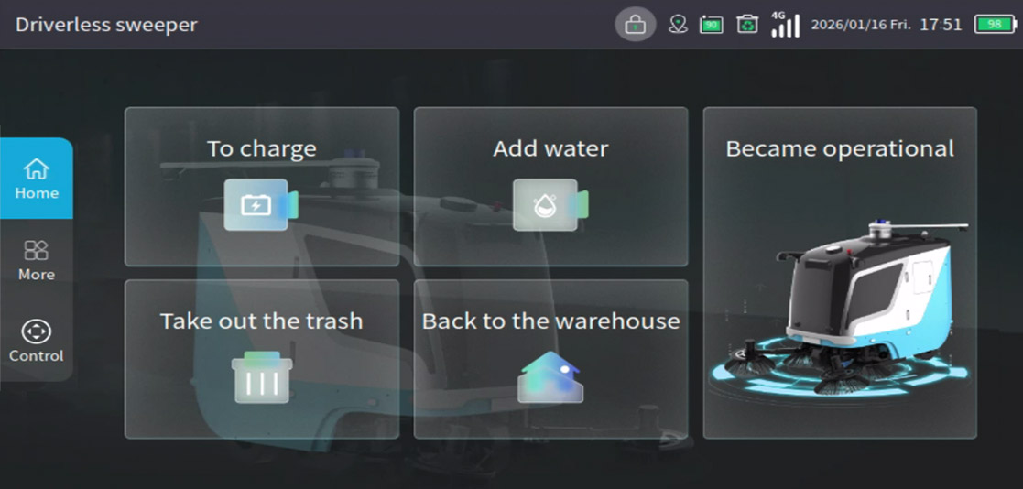Screen dimensions: 1023x489
Task: Click the trash can icon under Take out the trash
Action: click(x=262, y=377)
